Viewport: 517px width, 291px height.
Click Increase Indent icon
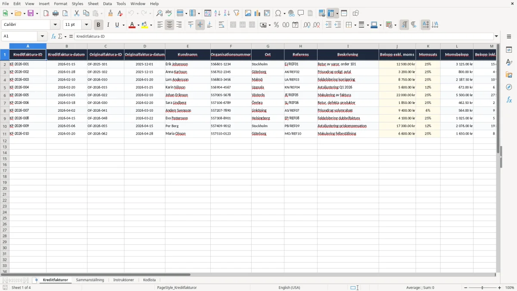(x=328, y=25)
